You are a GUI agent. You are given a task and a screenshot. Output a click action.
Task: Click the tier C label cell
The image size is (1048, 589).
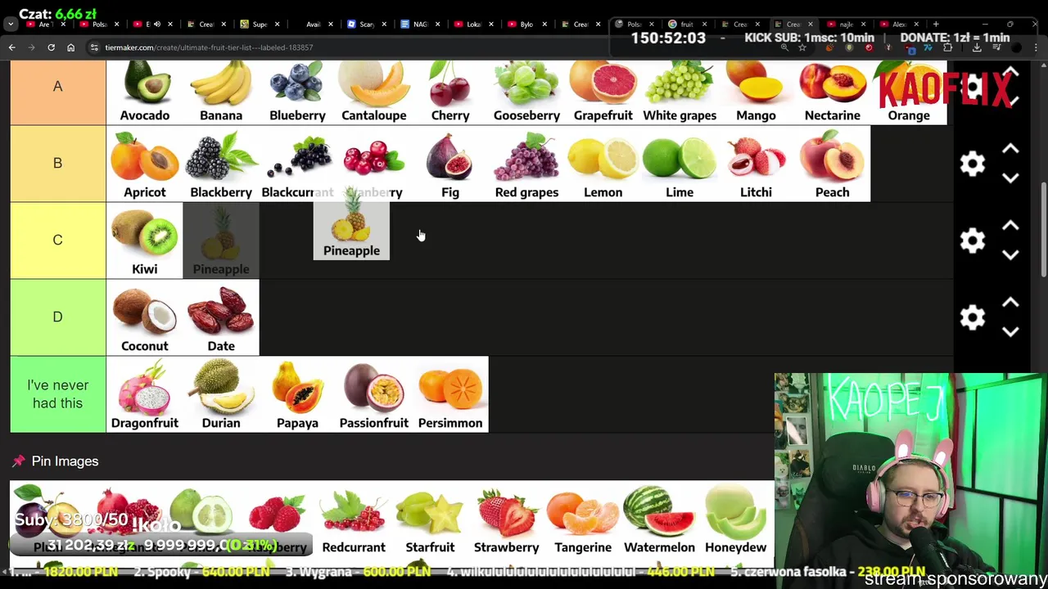click(57, 241)
